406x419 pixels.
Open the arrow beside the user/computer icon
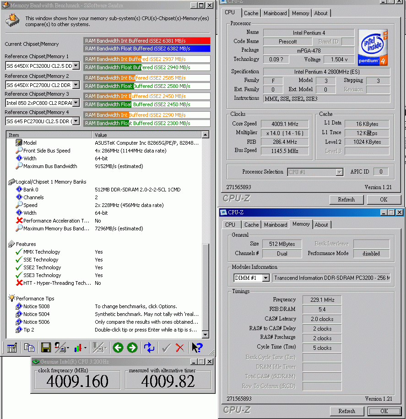point(68,348)
